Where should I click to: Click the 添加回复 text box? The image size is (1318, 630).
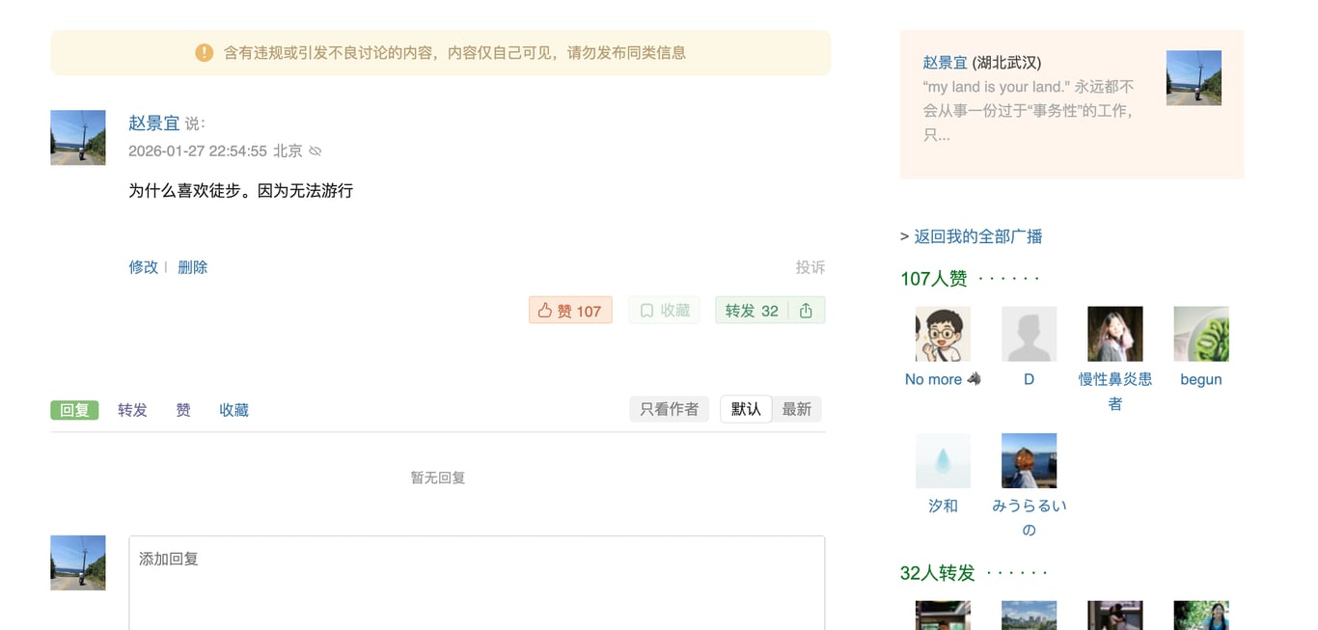coord(477,579)
